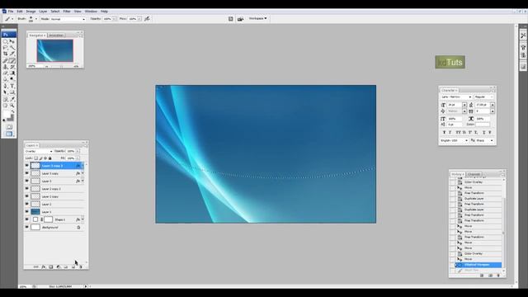The height and width of the screenshot is (297, 528).
Task: Select the Marquee tool in the toolbox
Action: [x=6, y=41]
